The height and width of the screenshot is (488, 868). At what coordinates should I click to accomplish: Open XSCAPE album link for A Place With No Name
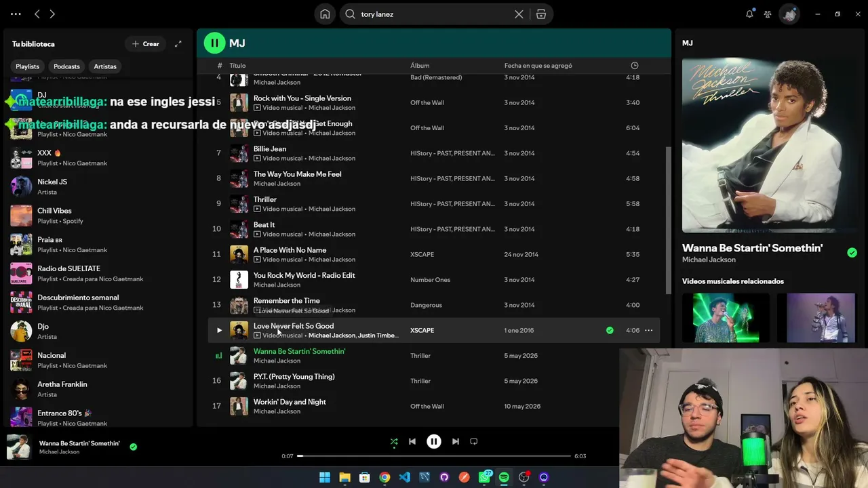[422, 255]
